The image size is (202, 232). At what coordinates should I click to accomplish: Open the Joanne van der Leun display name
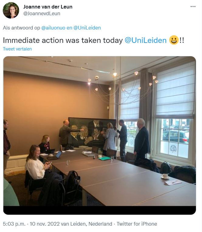click(x=48, y=7)
